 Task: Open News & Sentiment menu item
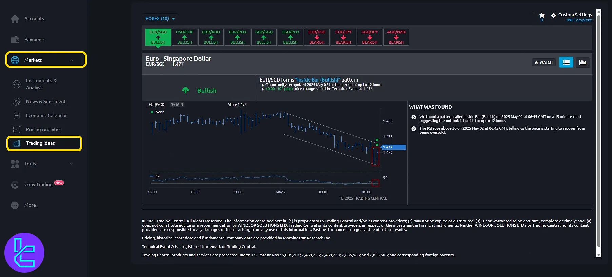pos(46,101)
